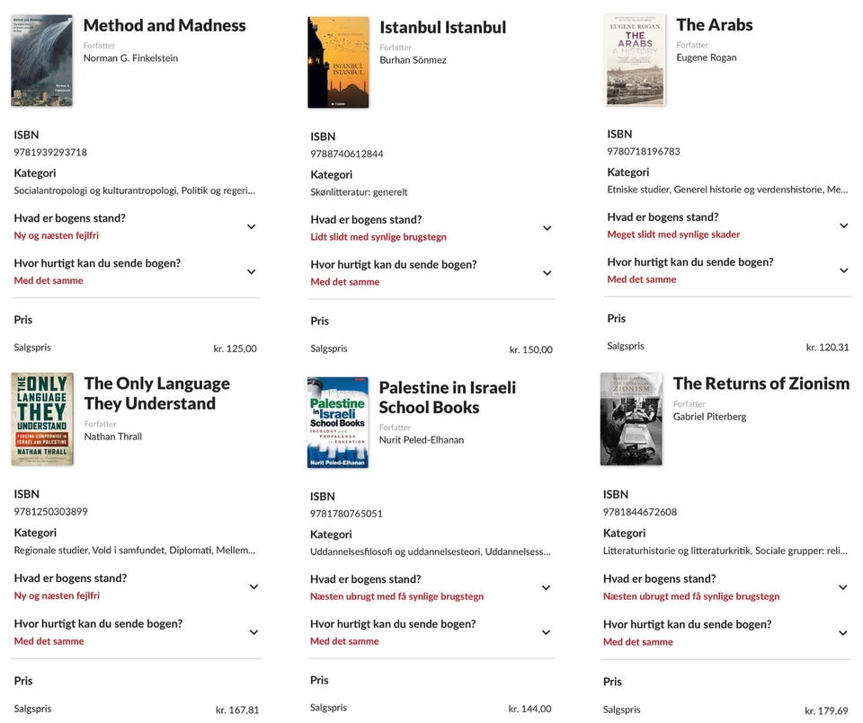
Task: Open The Returns of Zionism cover image
Action: (631, 419)
